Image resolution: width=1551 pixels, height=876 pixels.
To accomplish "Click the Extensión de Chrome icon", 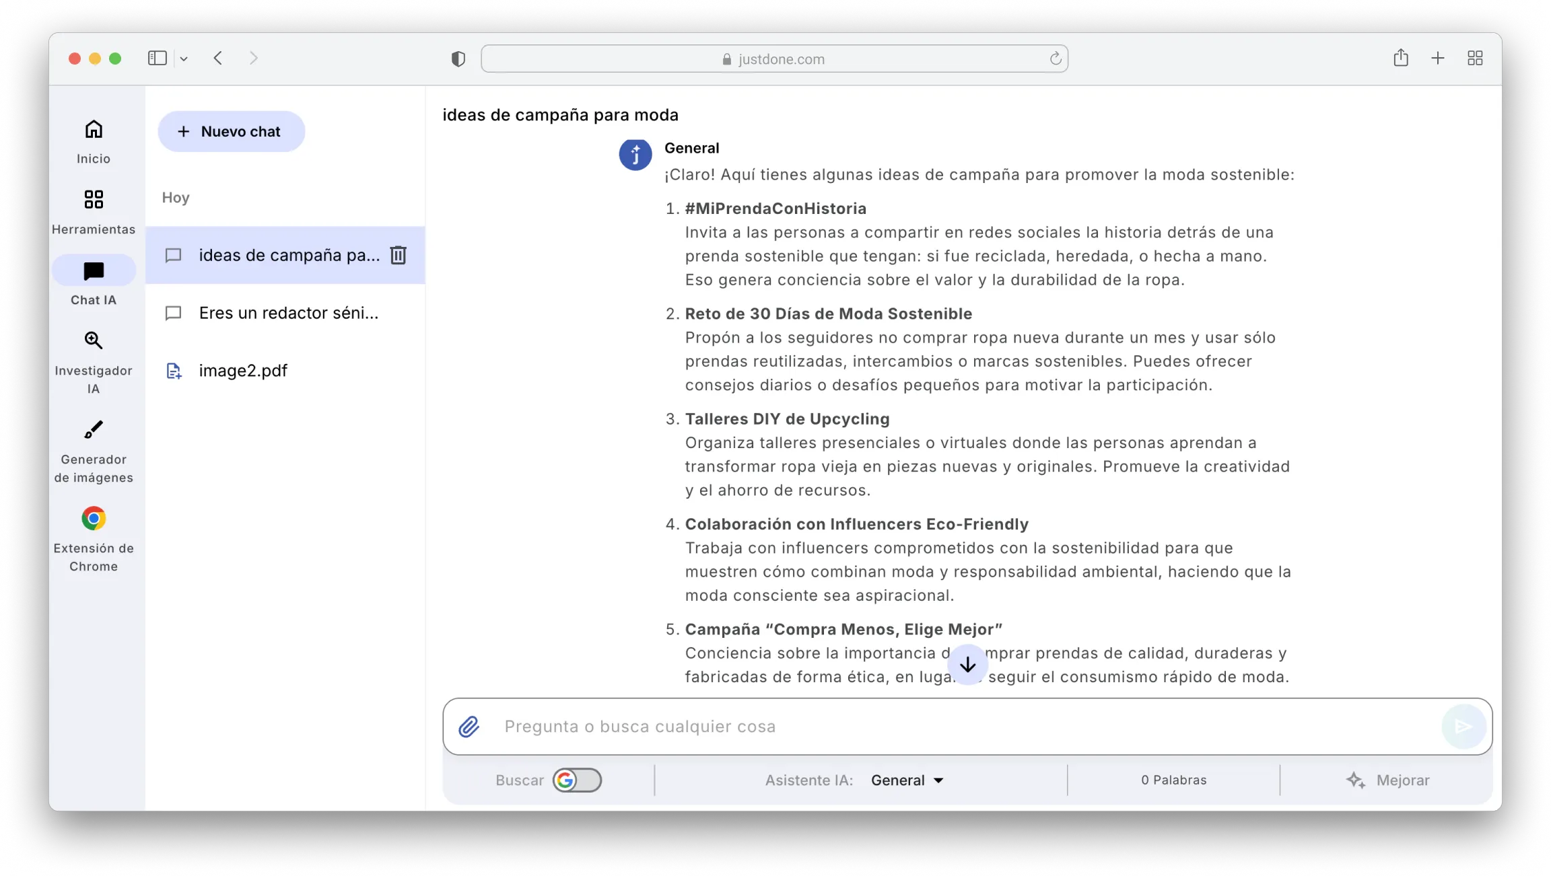I will (94, 518).
